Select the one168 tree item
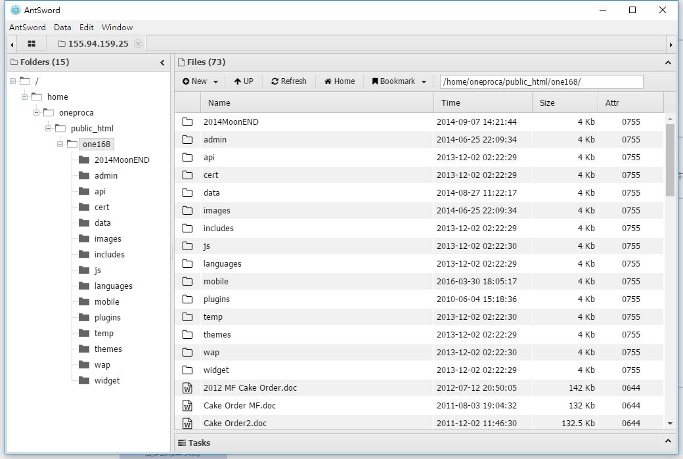This screenshot has width=683, height=459. tap(97, 144)
